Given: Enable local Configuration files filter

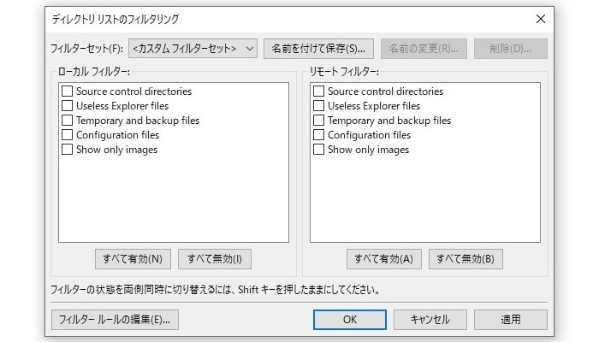Looking at the screenshot, I should click(x=68, y=135).
